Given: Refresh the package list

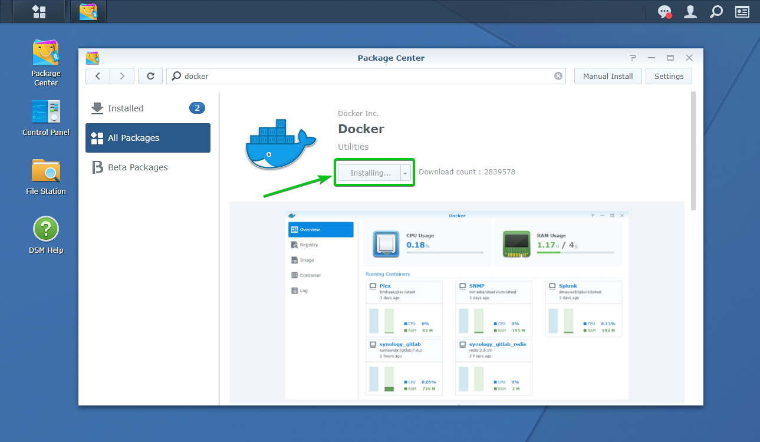Looking at the screenshot, I should tap(150, 76).
